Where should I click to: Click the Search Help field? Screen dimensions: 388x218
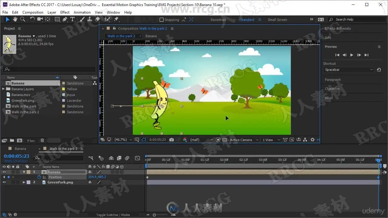point(357,19)
